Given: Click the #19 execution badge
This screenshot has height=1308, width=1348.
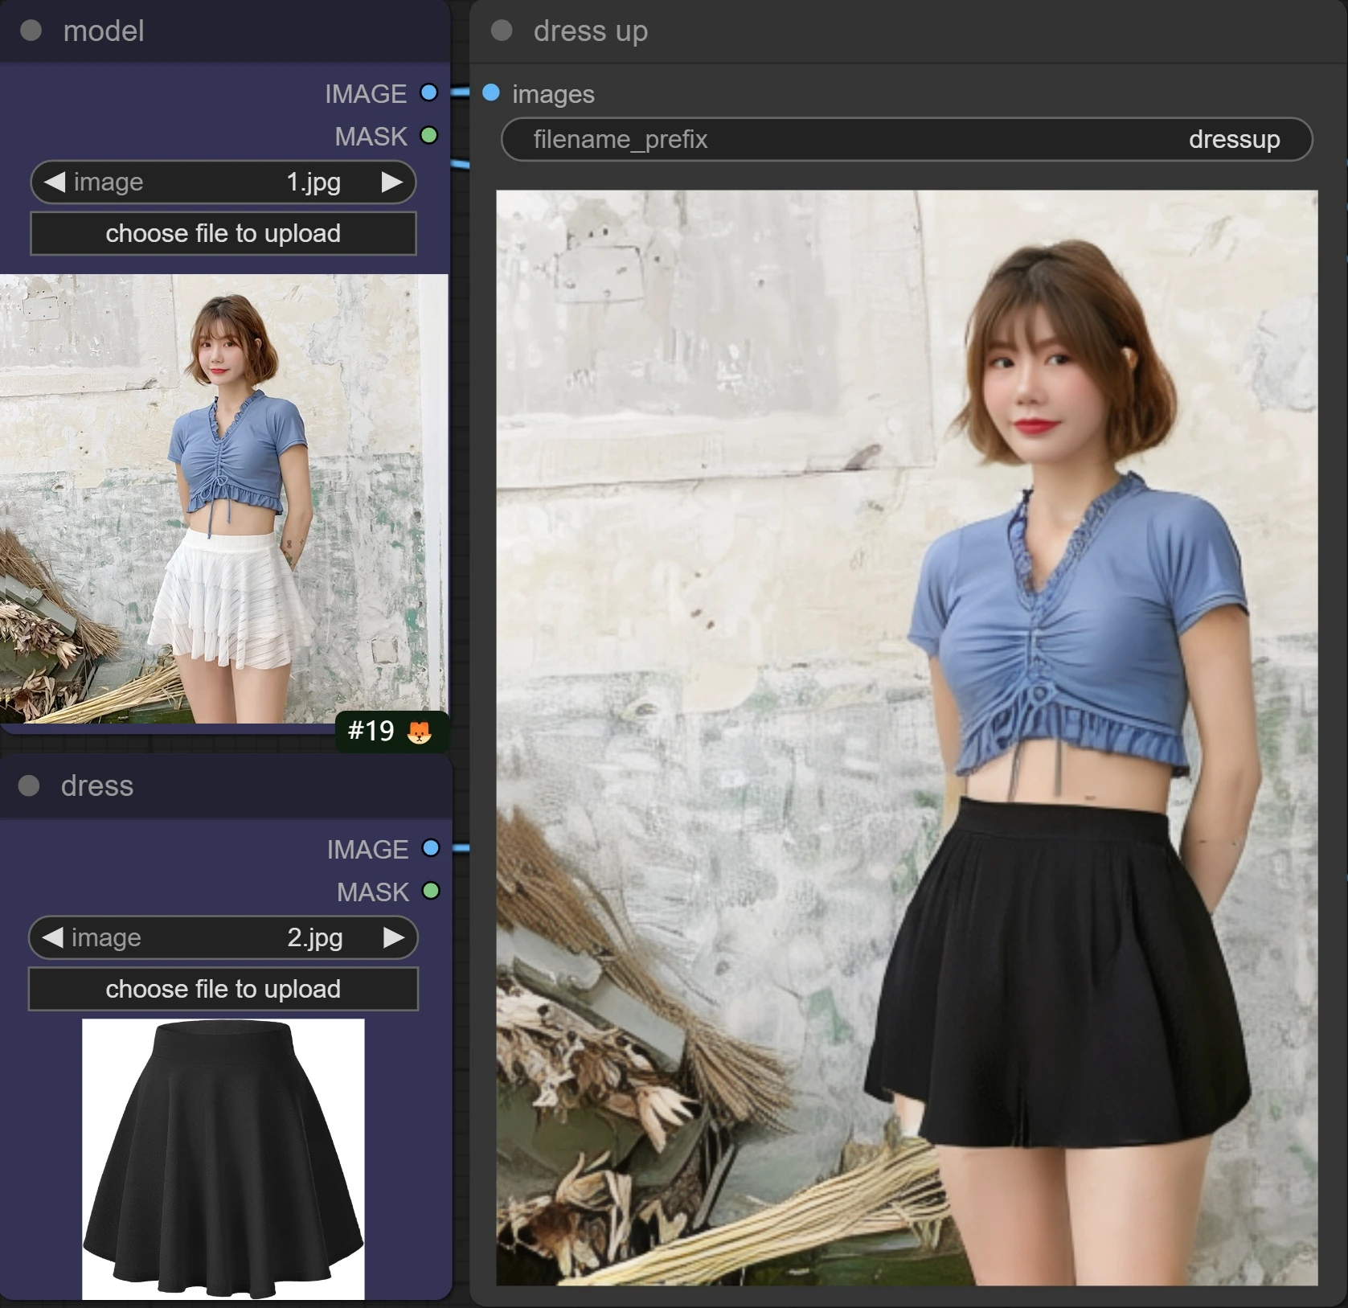Looking at the screenshot, I should pos(371,731).
